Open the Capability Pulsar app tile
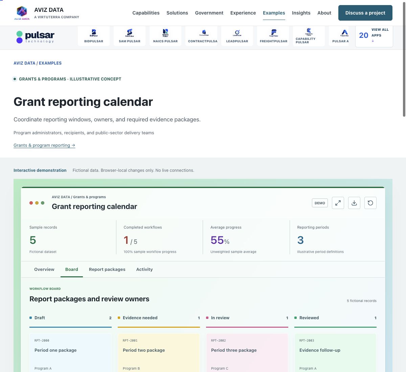 (x=309, y=36)
